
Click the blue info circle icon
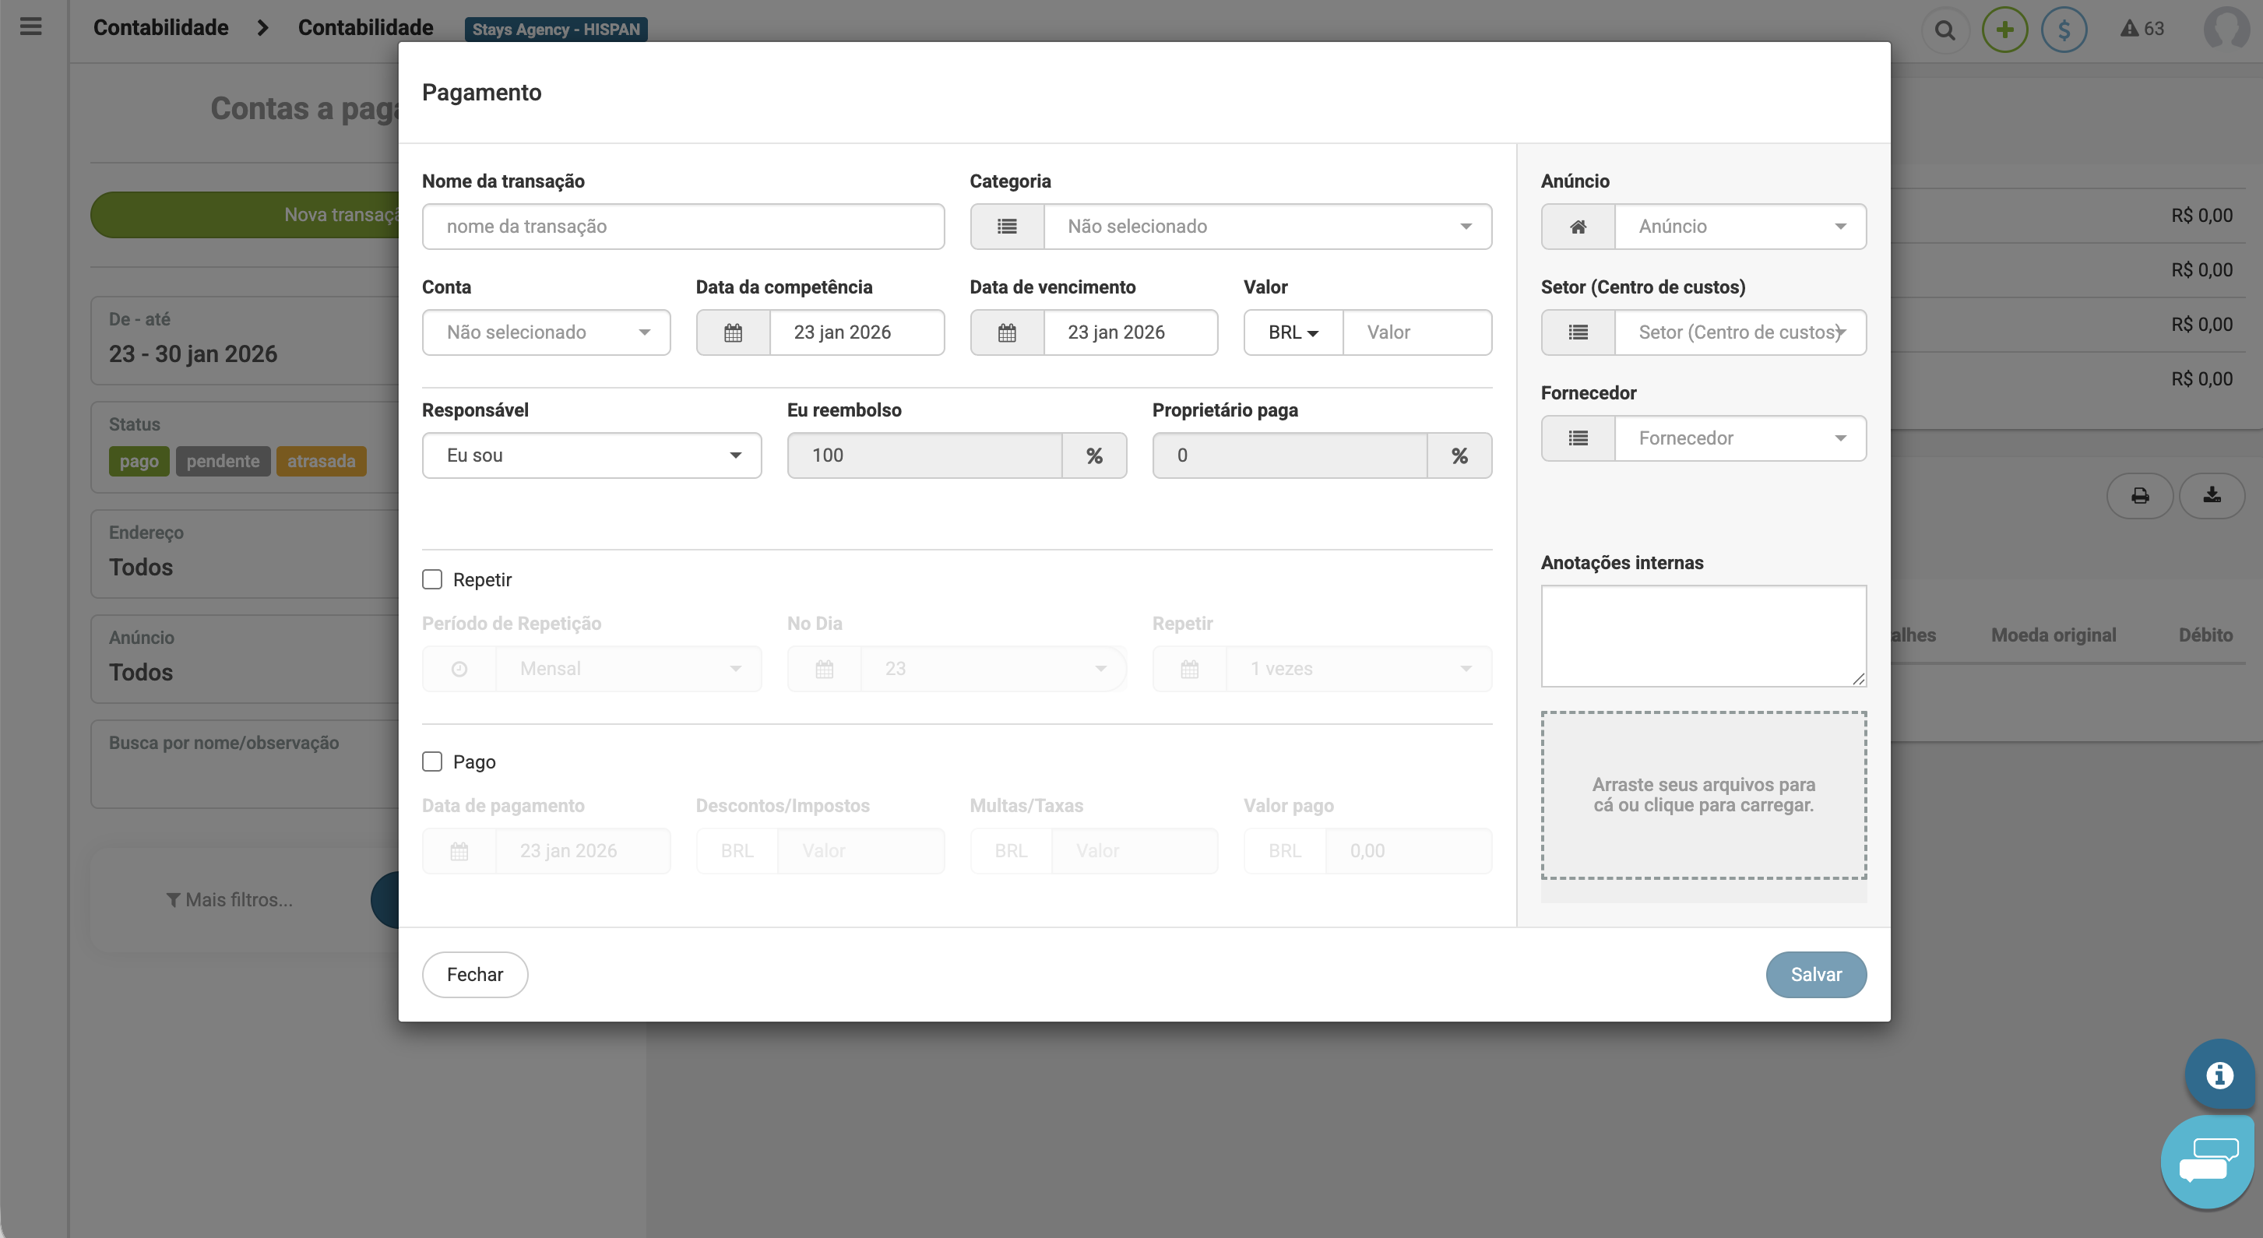[x=2219, y=1074]
